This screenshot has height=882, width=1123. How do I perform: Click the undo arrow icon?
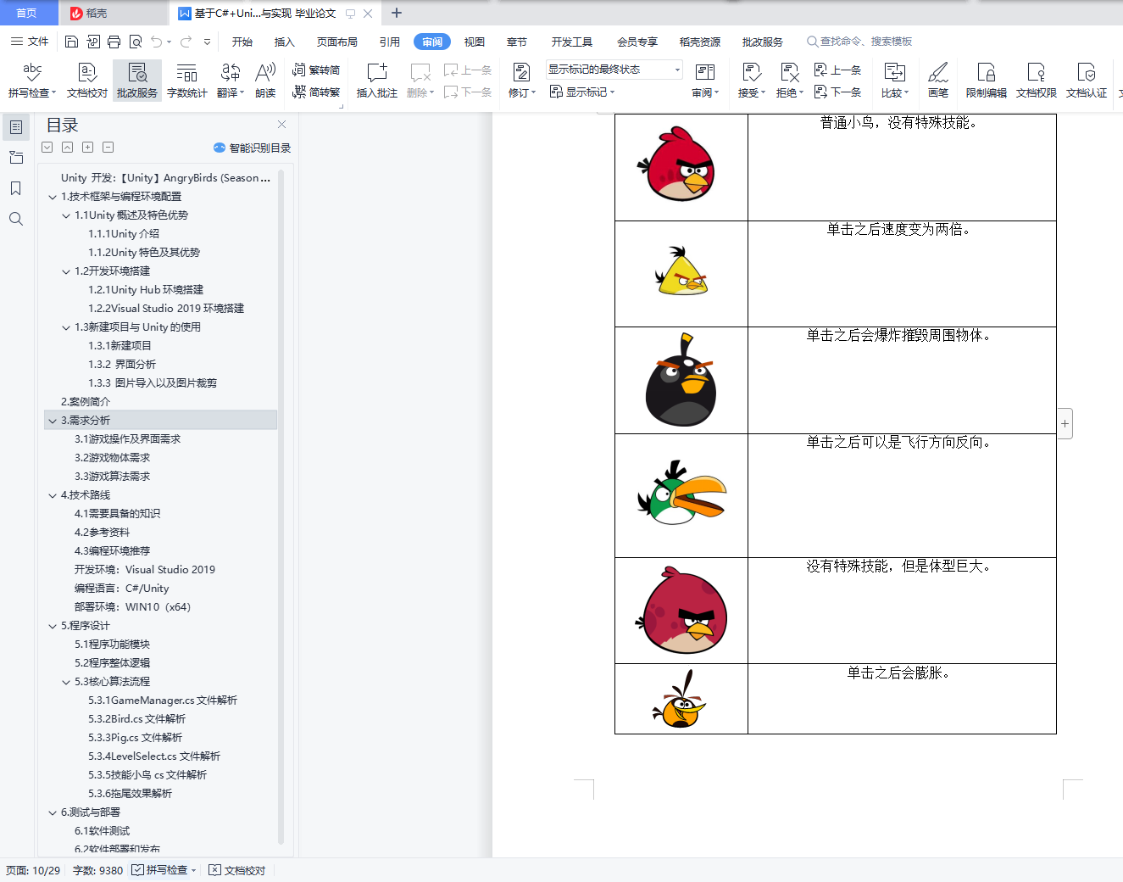click(x=157, y=42)
